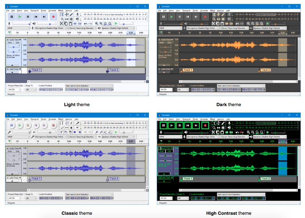Open the Project Rate dropdown in Light theme

pos(14,89)
